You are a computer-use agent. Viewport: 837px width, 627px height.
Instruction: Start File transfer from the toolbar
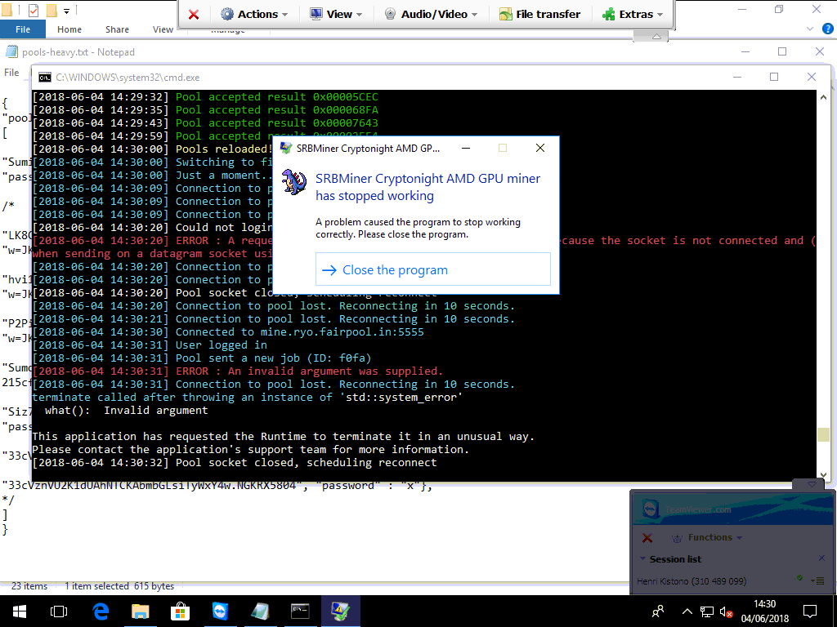[540, 15]
